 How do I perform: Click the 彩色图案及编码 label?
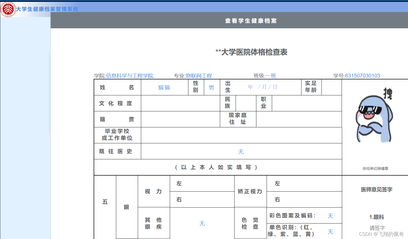point(292,215)
